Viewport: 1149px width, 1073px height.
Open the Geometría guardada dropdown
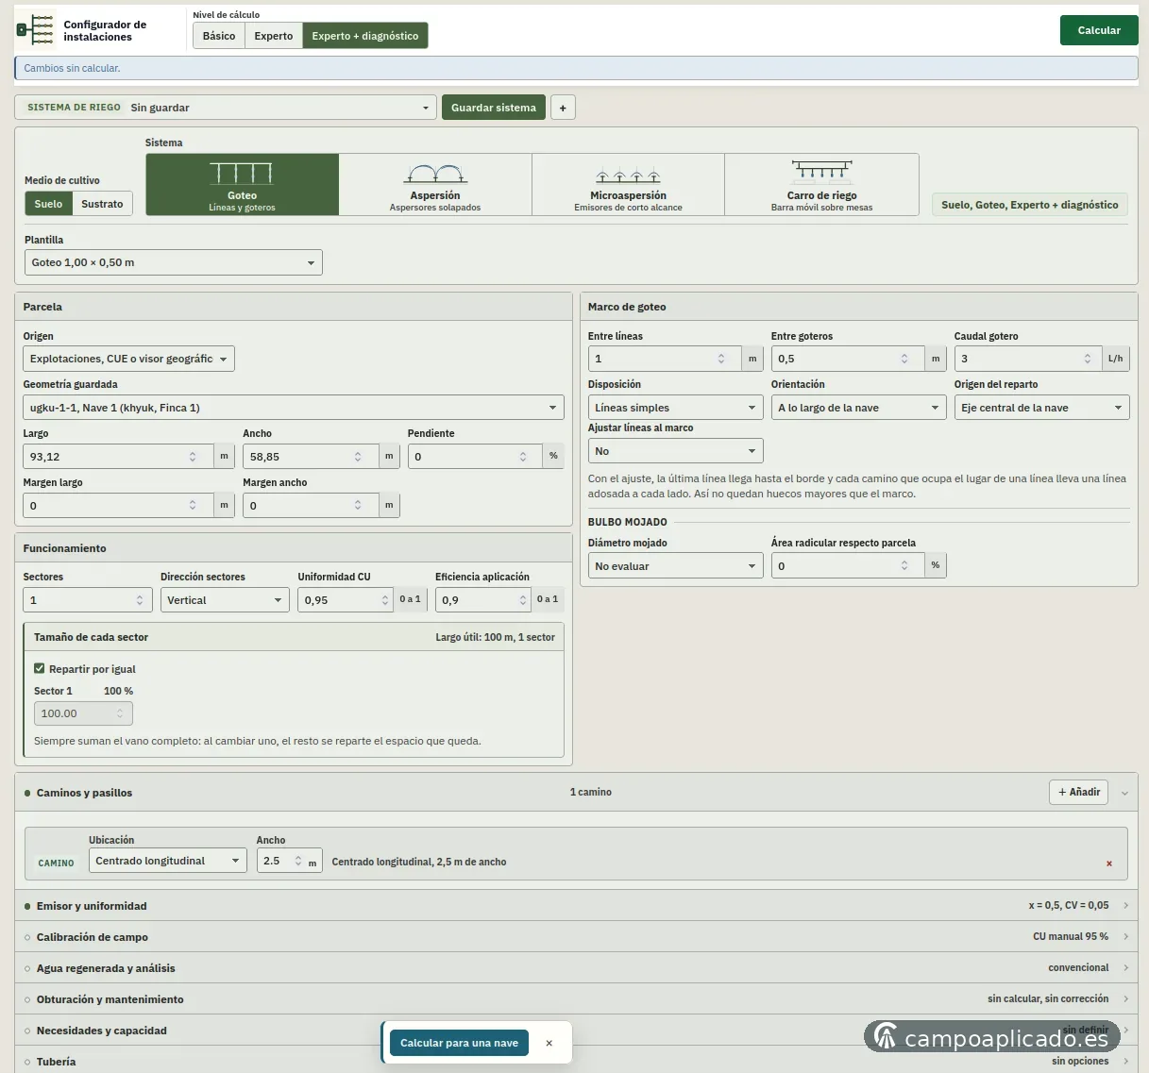click(x=294, y=408)
